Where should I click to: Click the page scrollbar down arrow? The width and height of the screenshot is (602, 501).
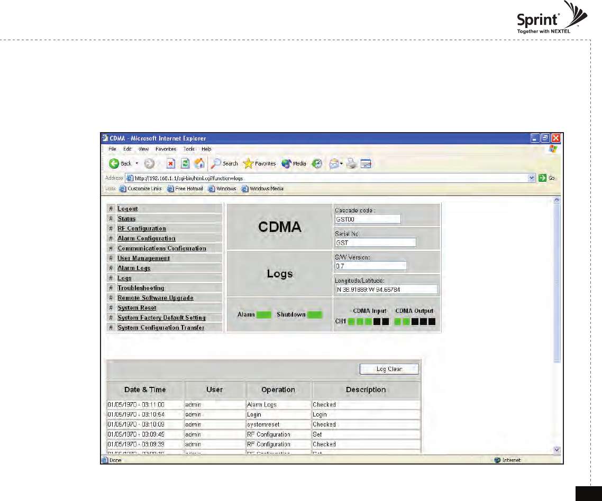click(557, 450)
